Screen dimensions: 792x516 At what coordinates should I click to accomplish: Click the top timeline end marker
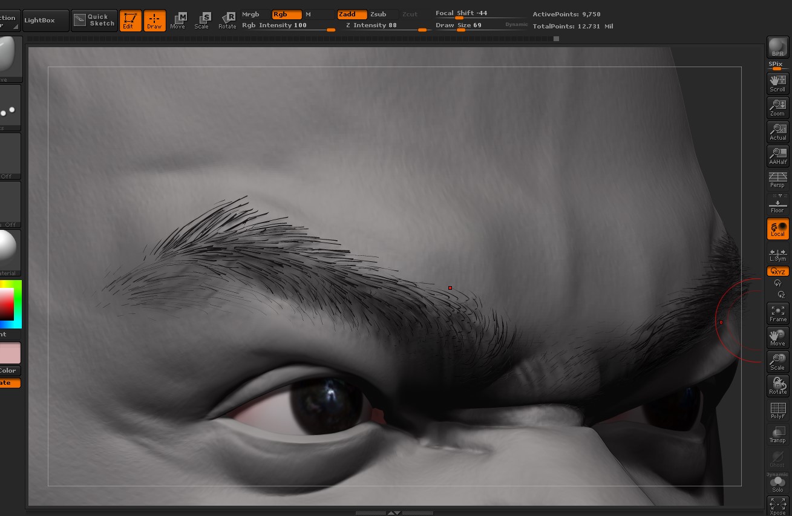(x=556, y=39)
